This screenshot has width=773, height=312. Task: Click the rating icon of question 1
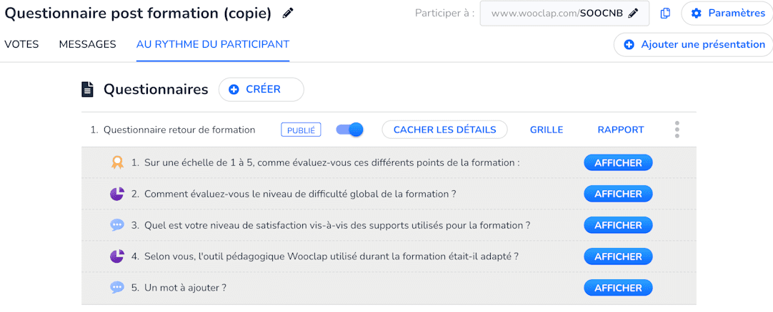[x=117, y=162]
